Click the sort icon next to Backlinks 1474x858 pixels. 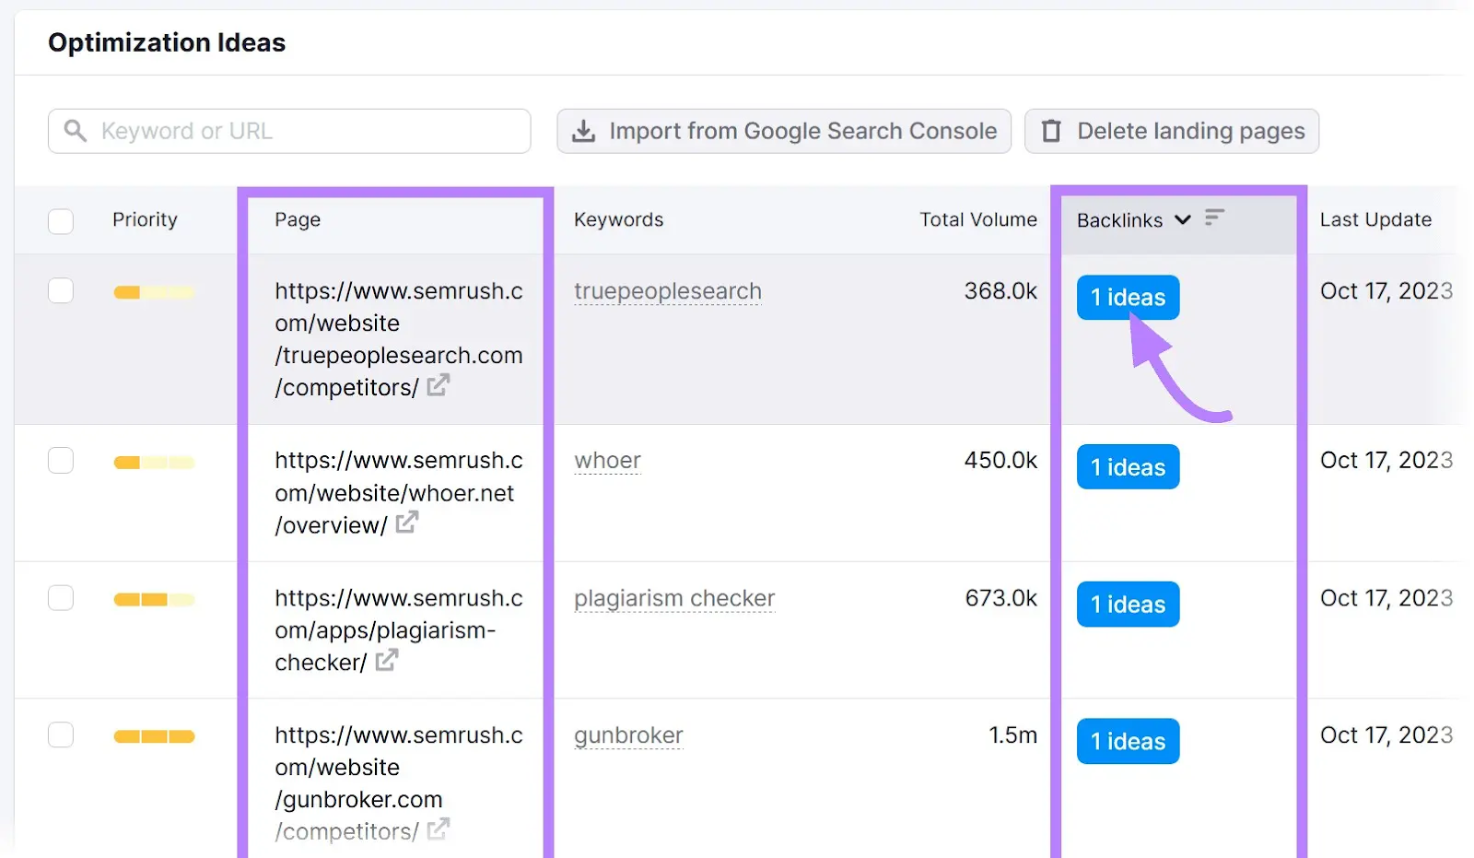(x=1213, y=217)
